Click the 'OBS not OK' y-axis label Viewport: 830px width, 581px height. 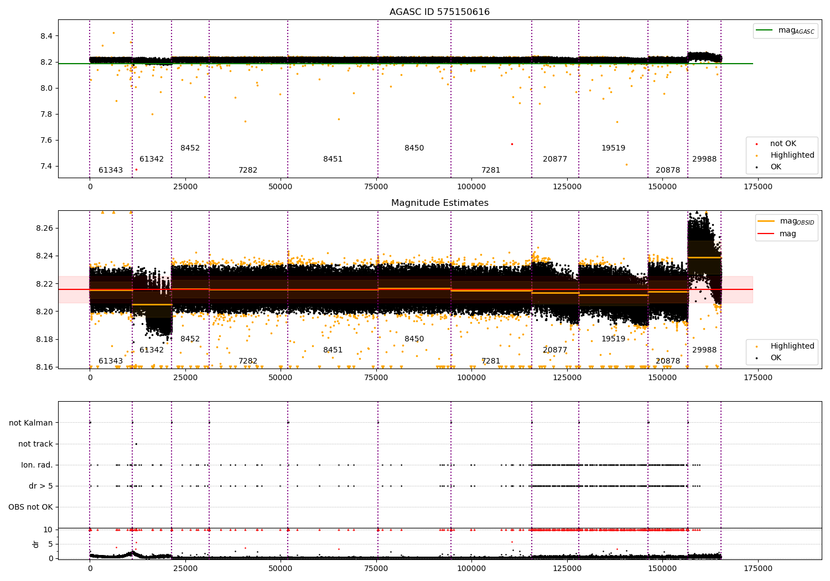pos(30,507)
